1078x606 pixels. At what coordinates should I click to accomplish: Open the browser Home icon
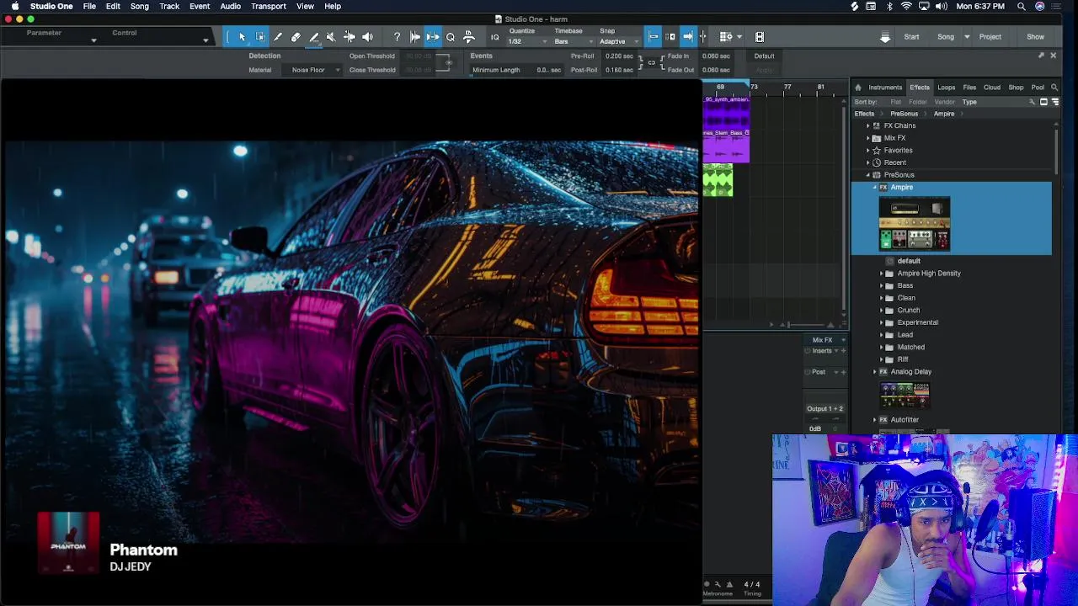pos(858,88)
